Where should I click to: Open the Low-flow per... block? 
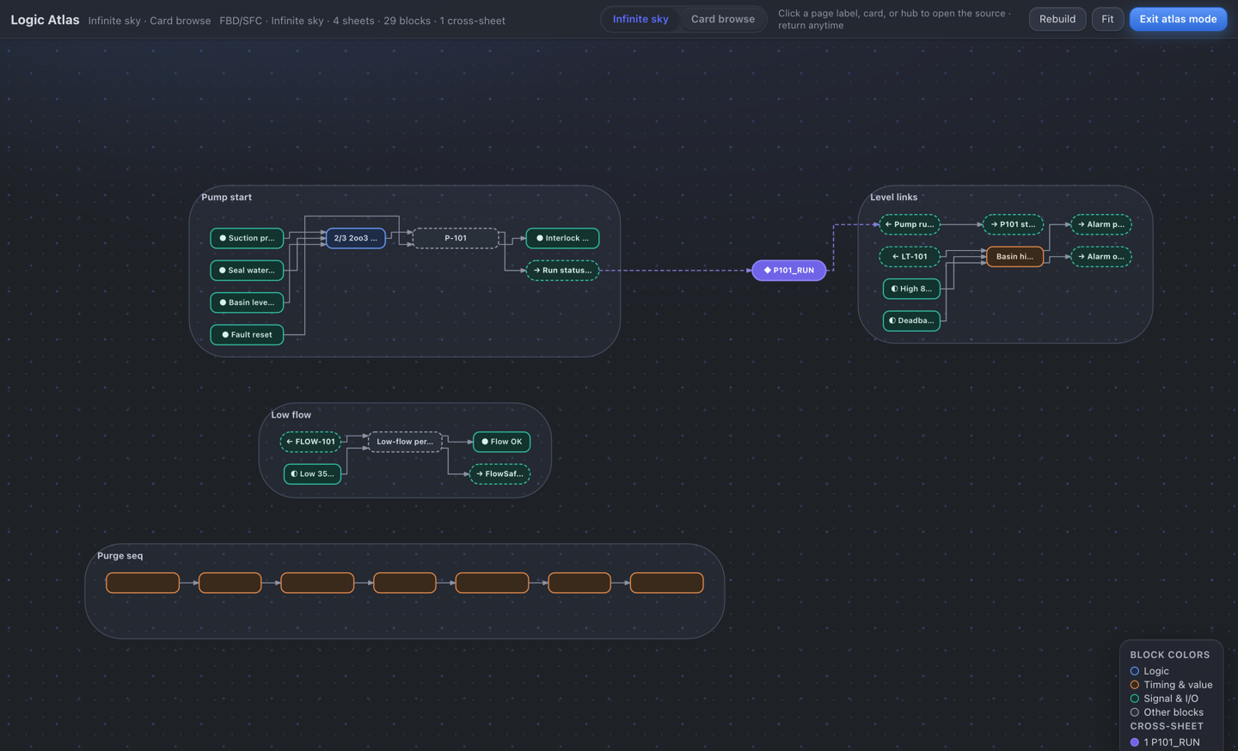405,442
